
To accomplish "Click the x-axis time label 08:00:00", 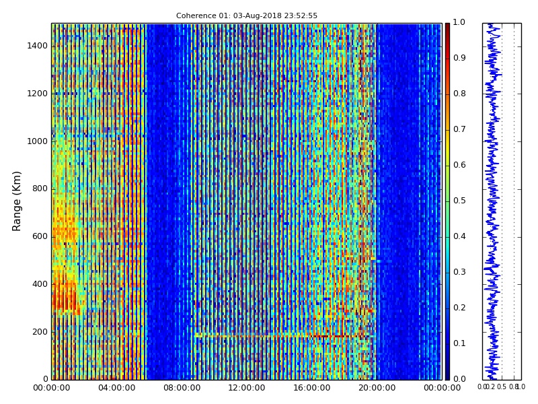I will [182, 388].
